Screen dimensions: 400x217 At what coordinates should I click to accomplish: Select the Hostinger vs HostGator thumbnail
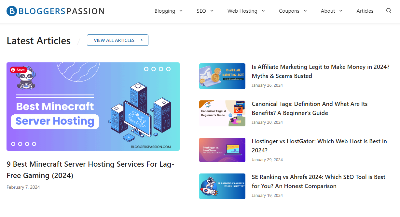222,150
